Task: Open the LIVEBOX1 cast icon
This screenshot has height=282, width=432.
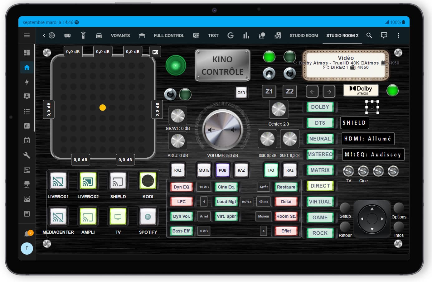Action: [x=58, y=181]
